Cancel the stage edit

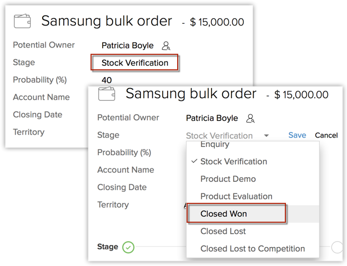[x=326, y=135]
